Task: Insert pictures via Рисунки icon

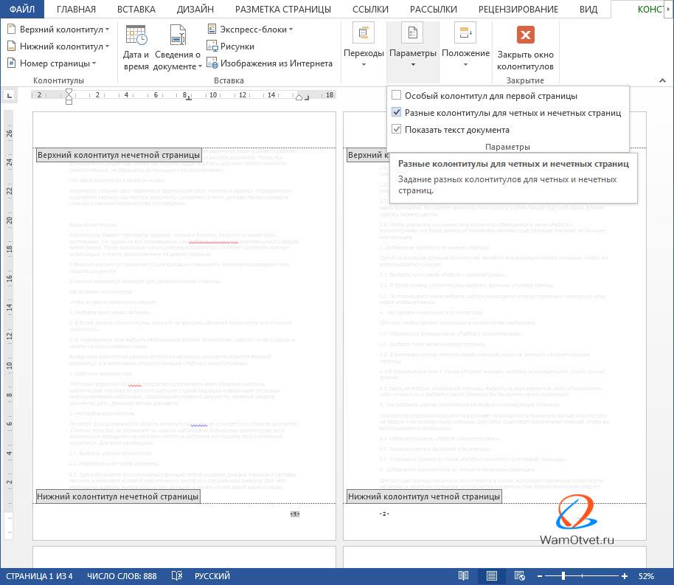Action: pos(212,46)
